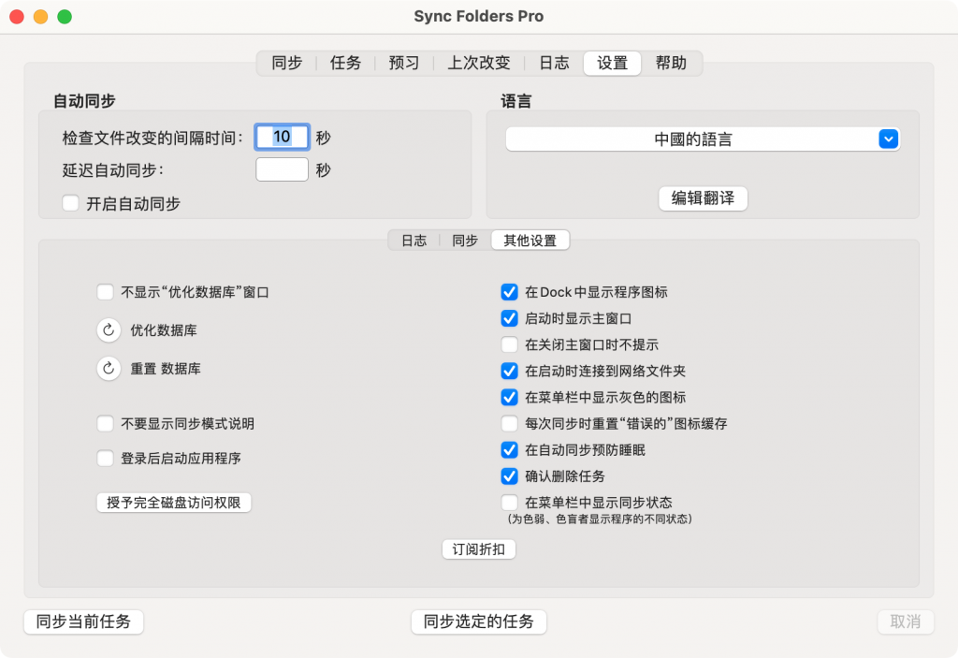This screenshot has height=658, width=958.
Task: Enable 在菜单栏中显示同步状态
Action: point(509,502)
